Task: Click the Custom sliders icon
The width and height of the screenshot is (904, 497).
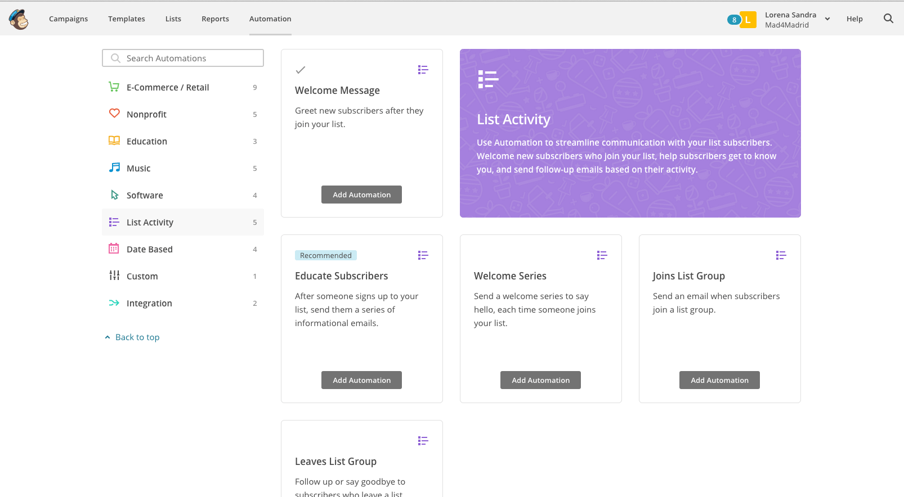Action: click(x=114, y=275)
